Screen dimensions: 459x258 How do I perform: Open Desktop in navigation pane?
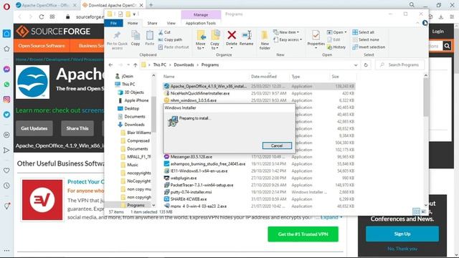pos(132,108)
